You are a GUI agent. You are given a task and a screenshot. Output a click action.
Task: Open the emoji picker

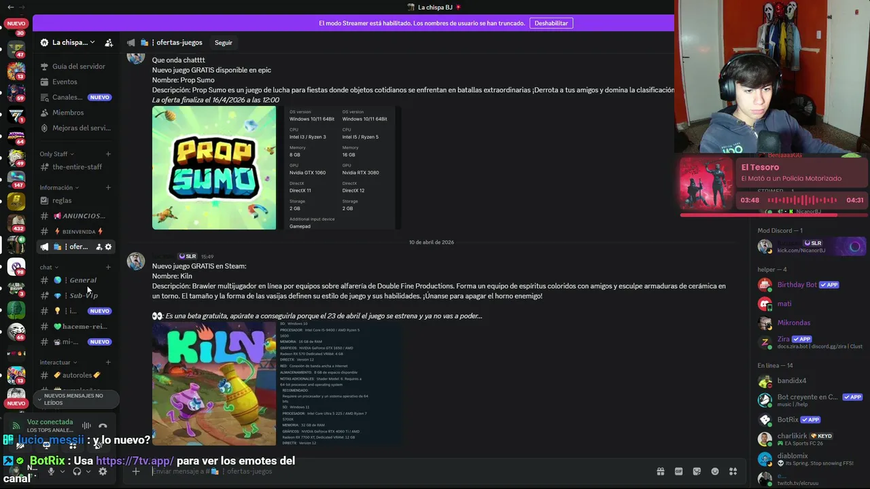715,471
